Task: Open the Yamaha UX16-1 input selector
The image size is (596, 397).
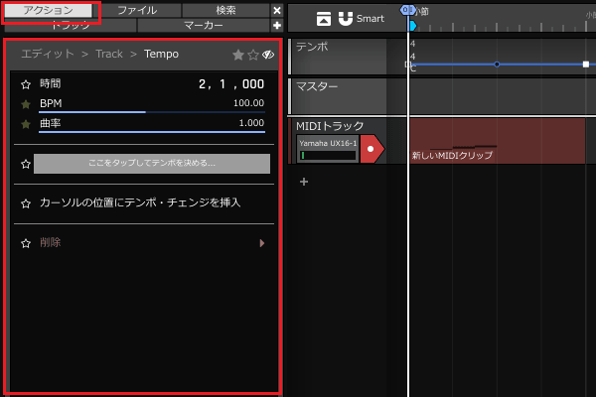Action: (x=327, y=149)
